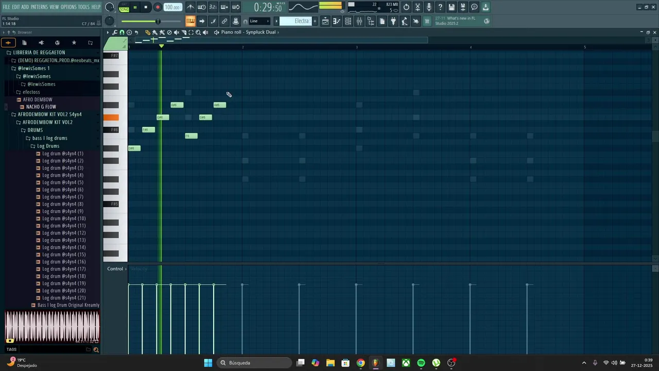Open the mixer view icon
This screenshot has height=371, width=659.
coord(359,21)
